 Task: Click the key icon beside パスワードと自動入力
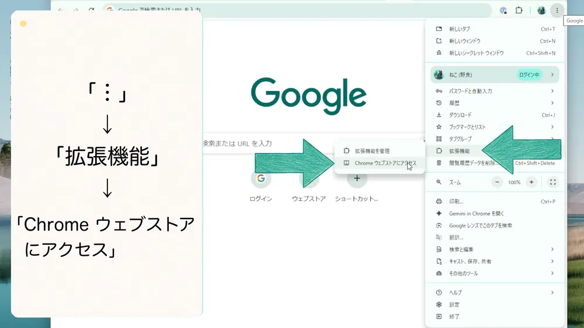tap(439, 91)
